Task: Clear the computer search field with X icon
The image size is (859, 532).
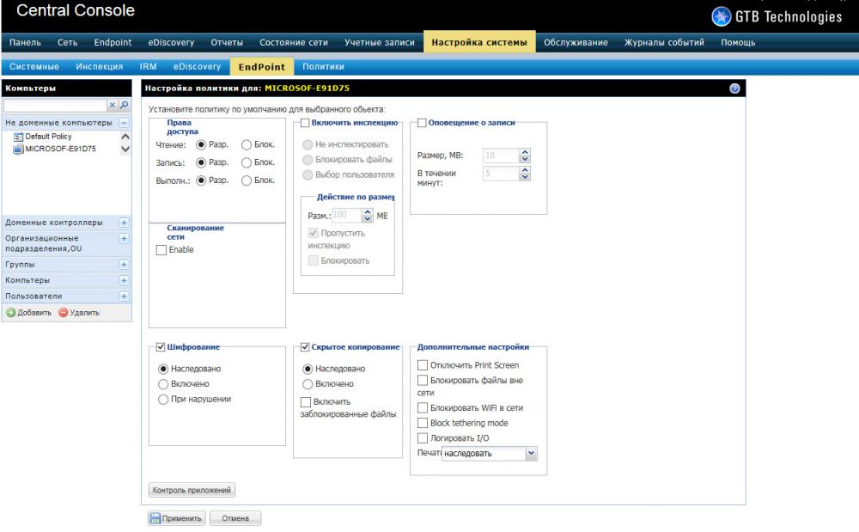Action: [x=112, y=105]
